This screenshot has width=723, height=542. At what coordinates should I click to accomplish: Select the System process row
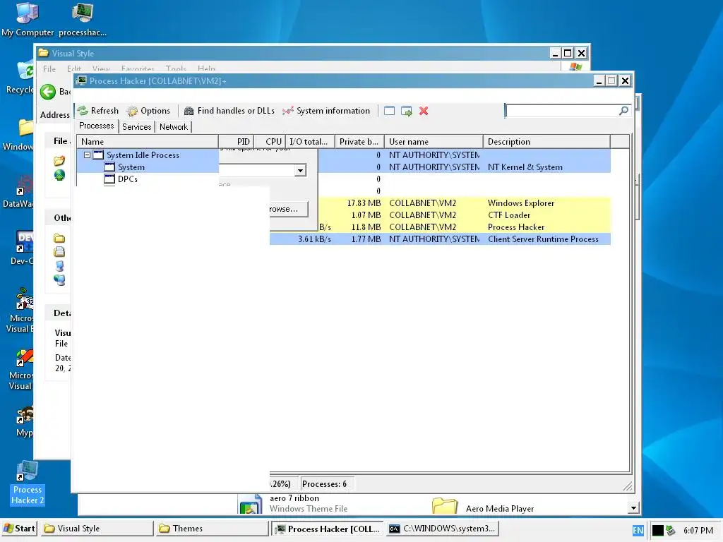(x=344, y=167)
